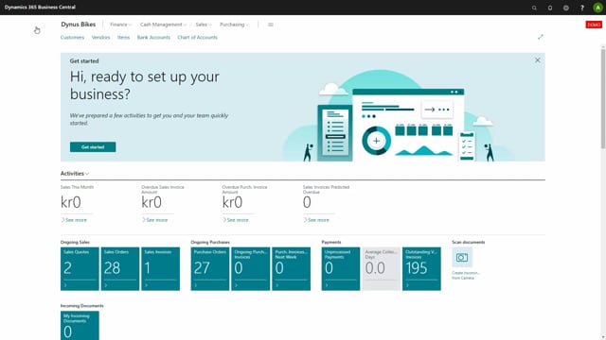Click the Get started button

pos(93,147)
